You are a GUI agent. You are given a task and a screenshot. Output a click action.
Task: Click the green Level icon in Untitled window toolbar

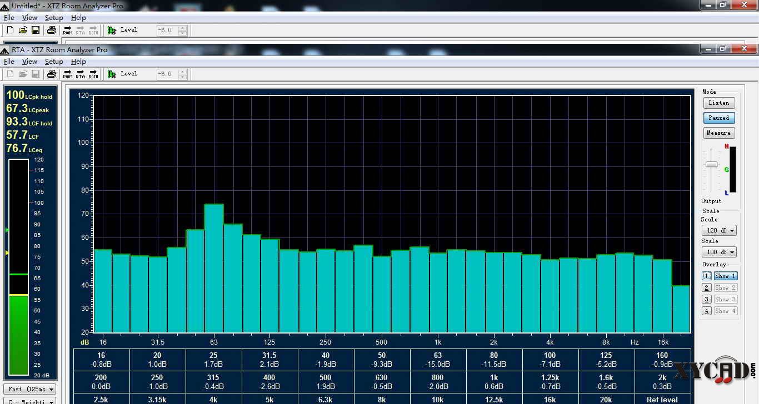tap(112, 30)
